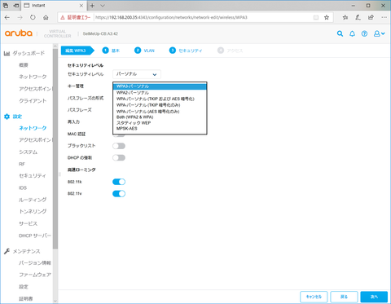Open バージョン情報 under メンテナンス
391x304 pixels.
pos(35,262)
